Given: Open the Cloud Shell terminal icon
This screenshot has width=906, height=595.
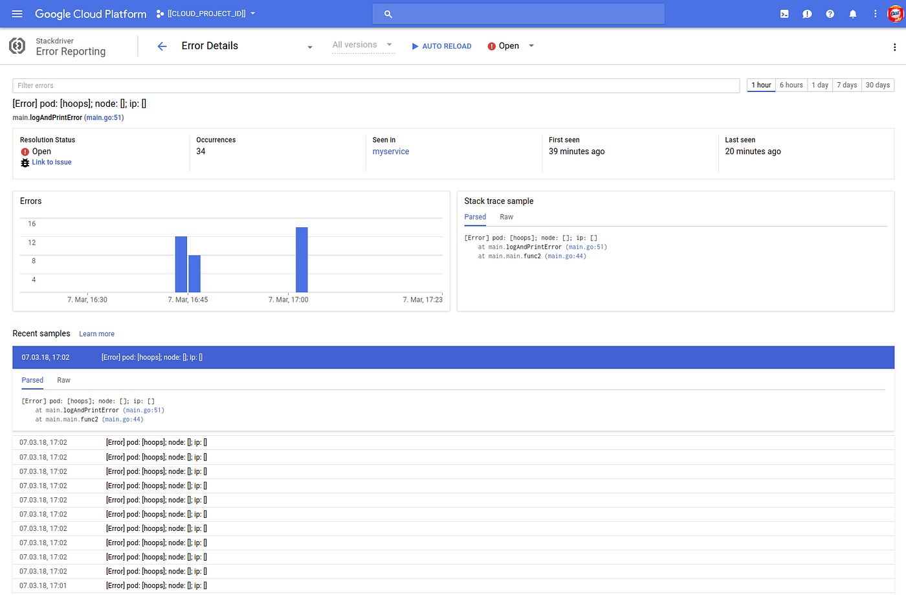Looking at the screenshot, I should coord(784,13).
